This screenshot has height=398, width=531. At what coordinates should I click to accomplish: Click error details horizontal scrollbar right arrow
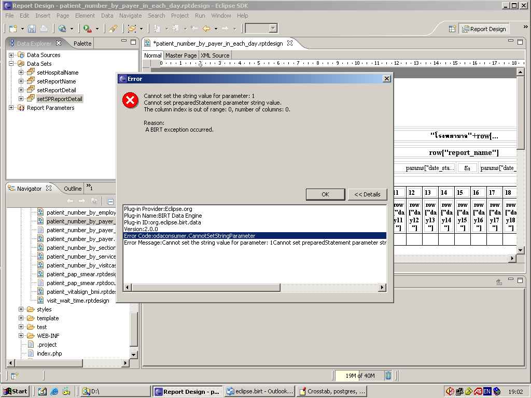pos(383,288)
